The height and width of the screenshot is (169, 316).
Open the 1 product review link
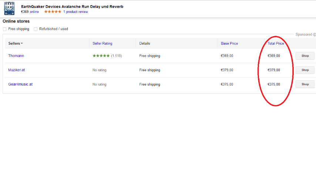(75, 12)
